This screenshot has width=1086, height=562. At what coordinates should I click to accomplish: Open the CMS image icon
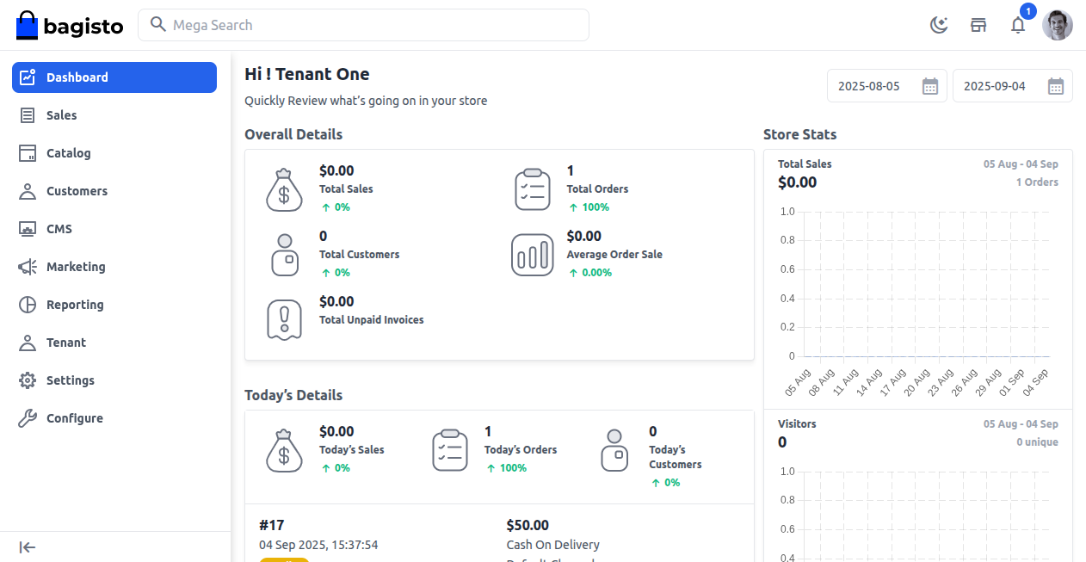[x=27, y=229]
